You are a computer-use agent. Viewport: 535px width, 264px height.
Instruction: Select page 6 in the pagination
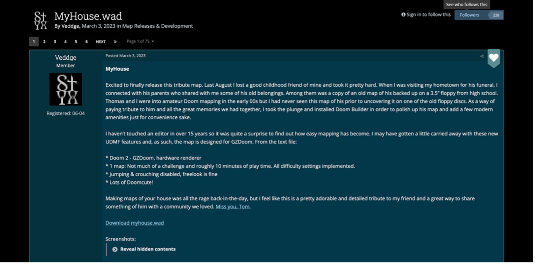pos(86,42)
